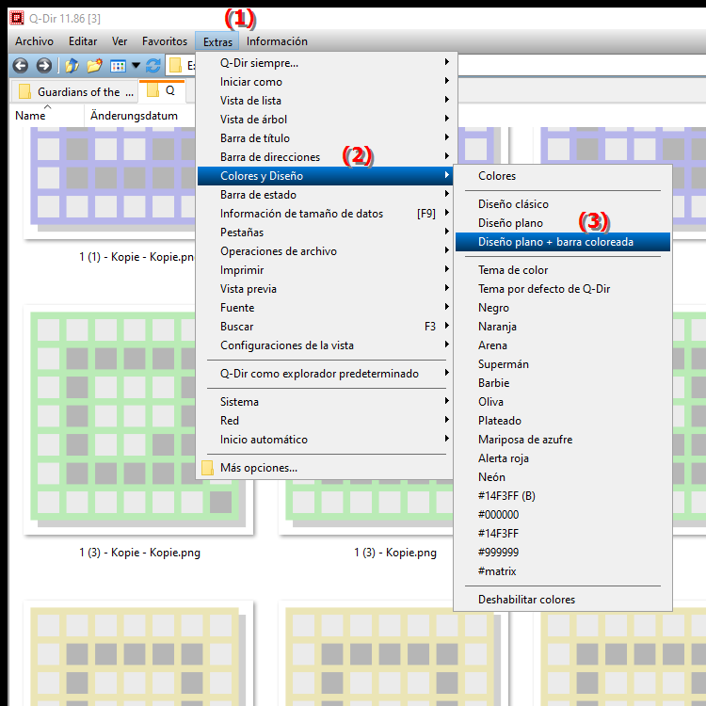
Task: Open Configuraciones de la vista submenu
Action: point(325,345)
